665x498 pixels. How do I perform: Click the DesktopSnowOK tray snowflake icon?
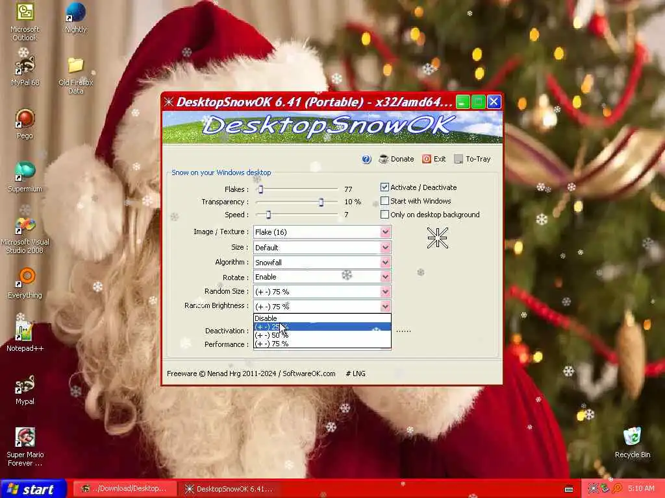[x=593, y=489]
